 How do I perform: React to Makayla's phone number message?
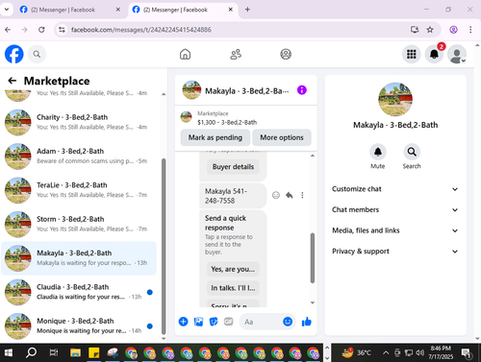pyautogui.click(x=276, y=195)
